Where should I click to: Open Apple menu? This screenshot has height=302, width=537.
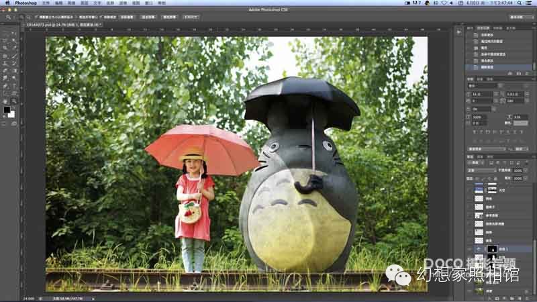click(7, 3)
